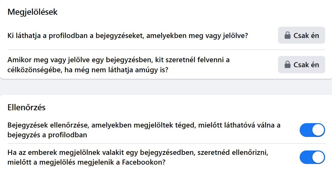Click the white knob of the first Ellenőrzés switch

point(318,130)
